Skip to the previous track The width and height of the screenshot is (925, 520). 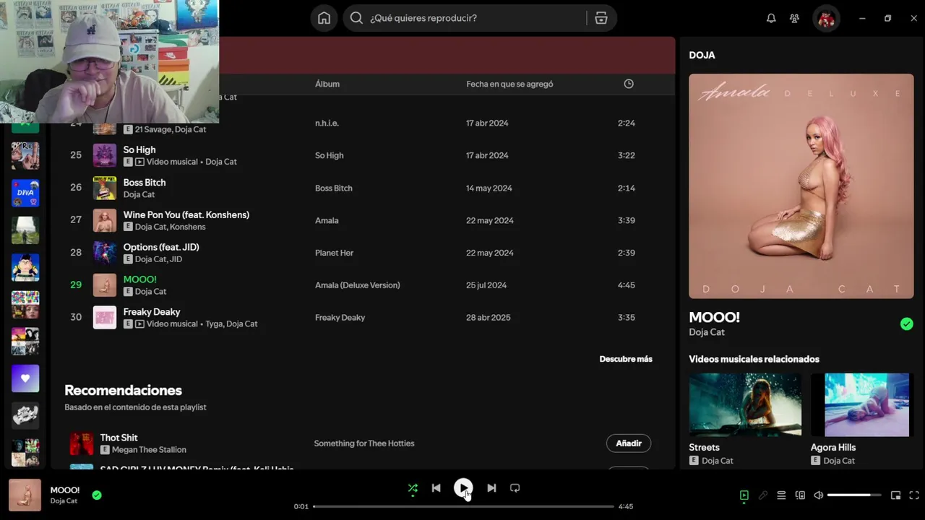[x=436, y=488]
